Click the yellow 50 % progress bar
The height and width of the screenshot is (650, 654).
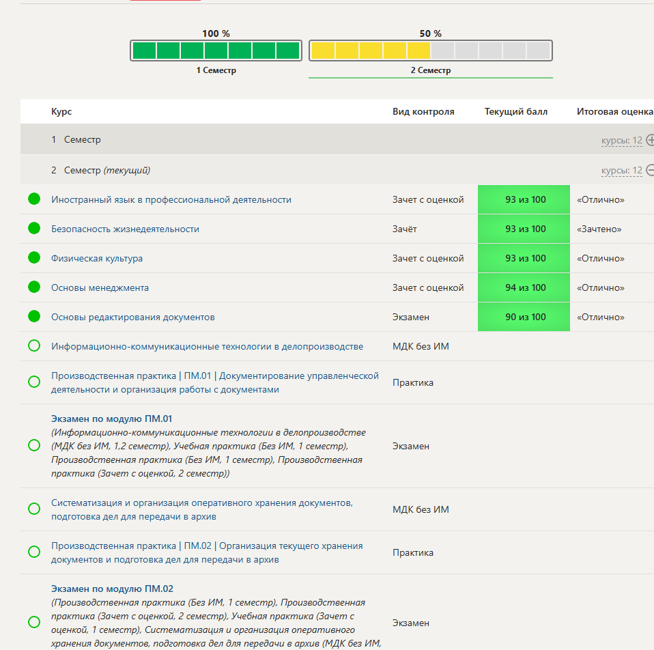(430, 51)
